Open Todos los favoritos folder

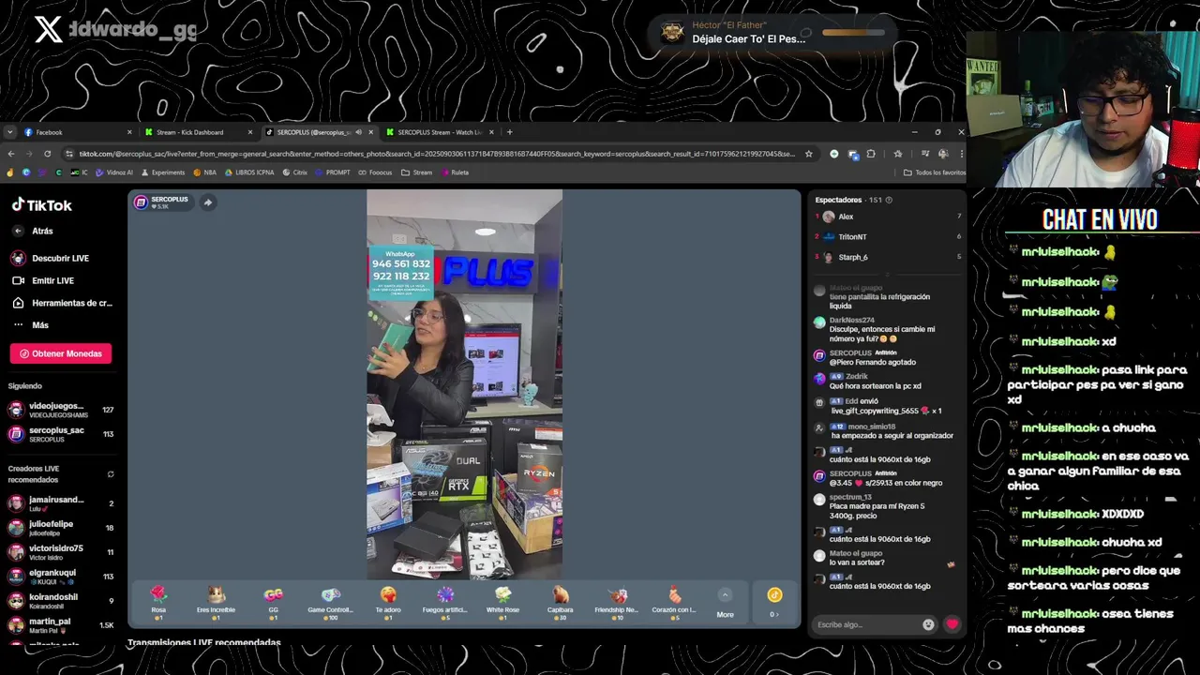[x=934, y=172]
